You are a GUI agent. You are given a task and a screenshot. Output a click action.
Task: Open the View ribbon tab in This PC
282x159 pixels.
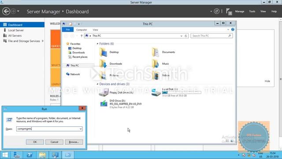95,30
